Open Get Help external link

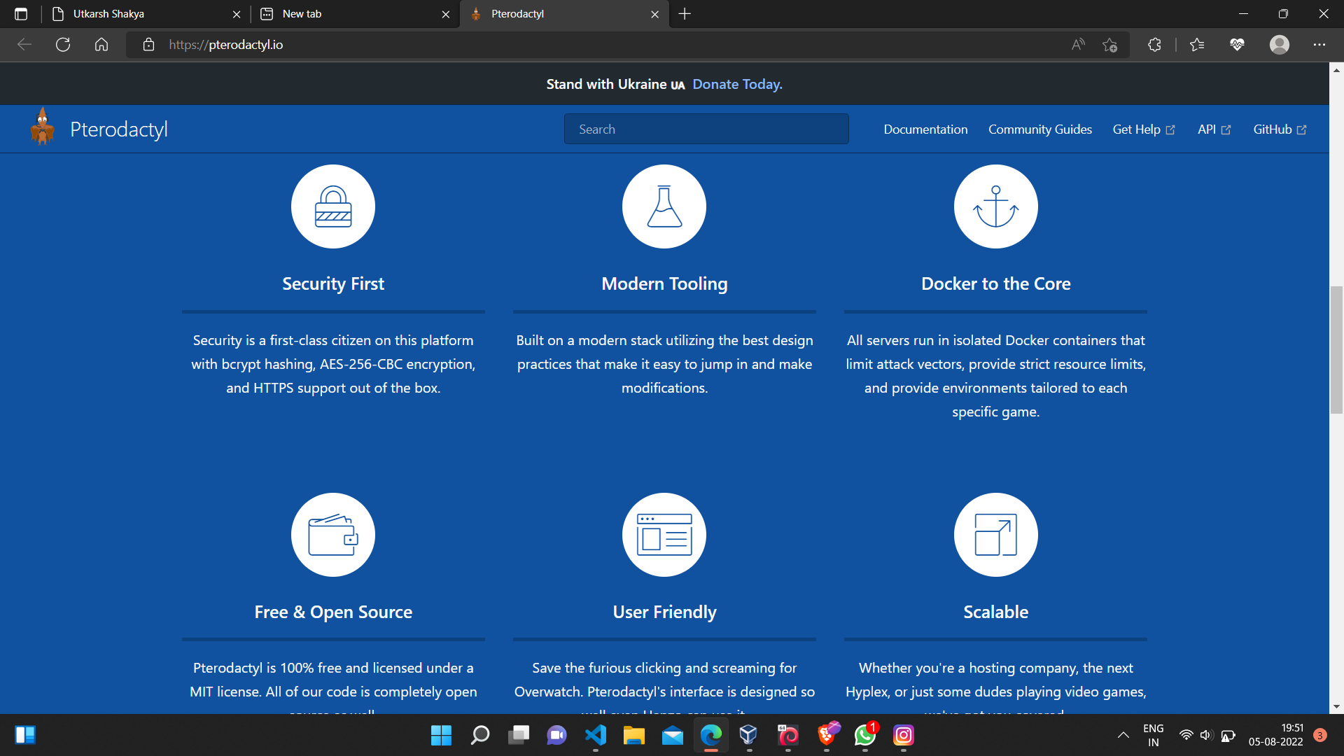[x=1144, y=129]
